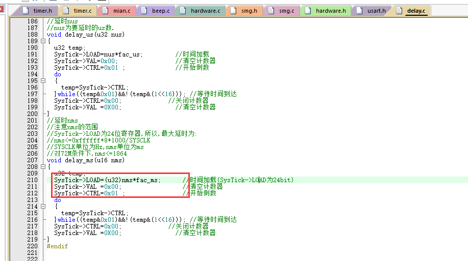
Task: Click comment '//延时nms' on line 201
Action: coord(62,121)
